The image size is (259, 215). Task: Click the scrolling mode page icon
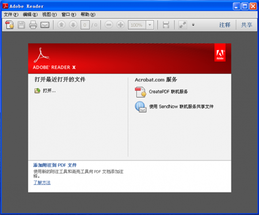166,25
